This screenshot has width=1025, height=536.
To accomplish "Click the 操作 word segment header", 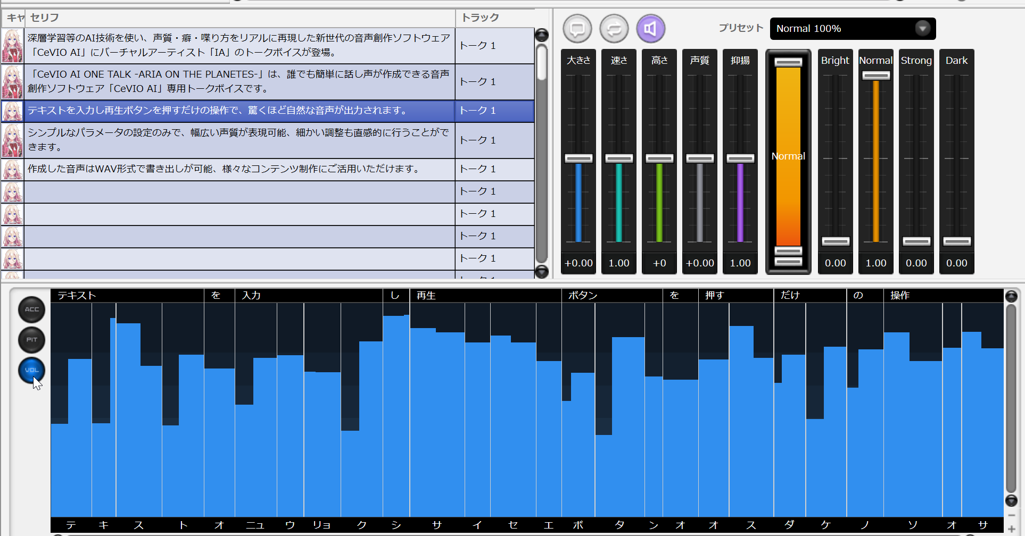I will tap(944, 295).
